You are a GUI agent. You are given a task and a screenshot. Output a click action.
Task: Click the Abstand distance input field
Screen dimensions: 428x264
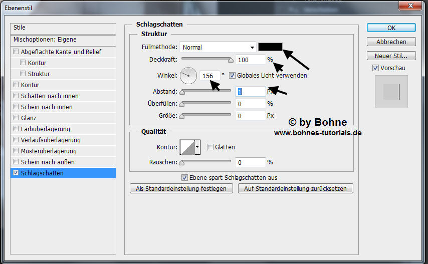(250, 92)
